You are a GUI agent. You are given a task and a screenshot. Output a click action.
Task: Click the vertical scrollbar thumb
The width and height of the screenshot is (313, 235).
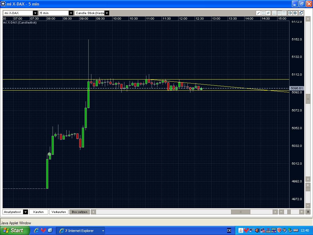coord(308,99)
